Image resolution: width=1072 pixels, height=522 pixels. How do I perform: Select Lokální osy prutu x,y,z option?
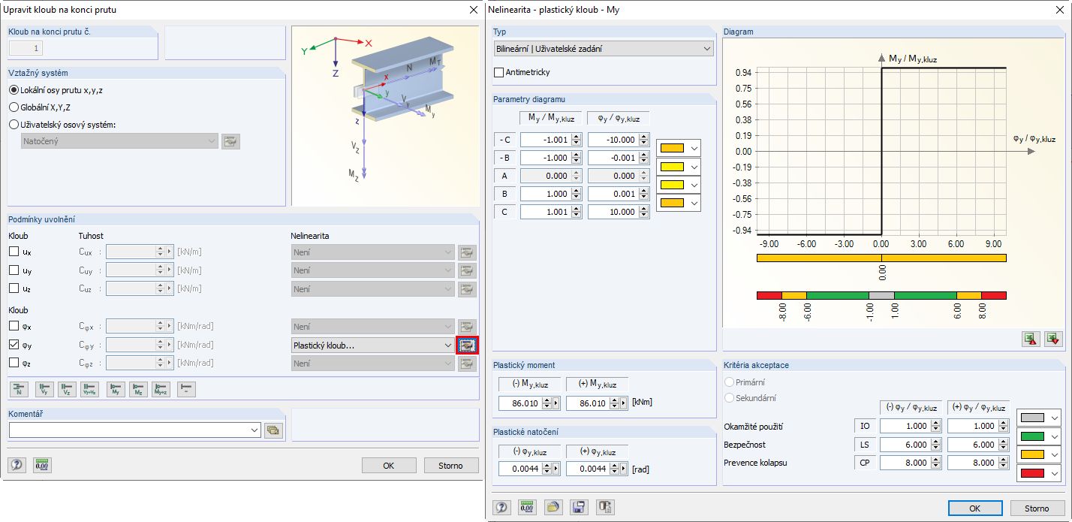click(x=14, y=90)
